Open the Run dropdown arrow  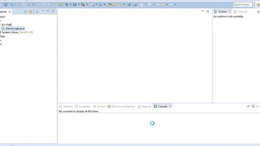[x=79, y=4]
